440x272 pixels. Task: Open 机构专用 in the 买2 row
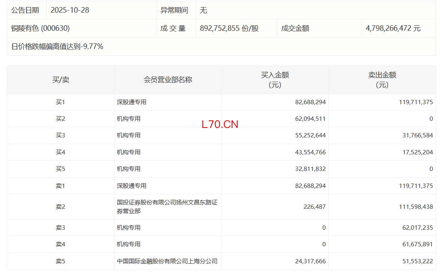pyautogui.click(x=129, y=119)
